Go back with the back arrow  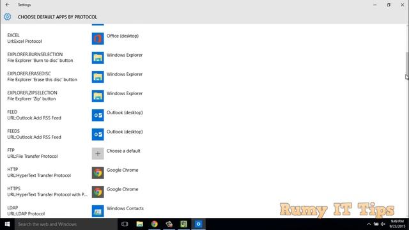tap(7, 4)
